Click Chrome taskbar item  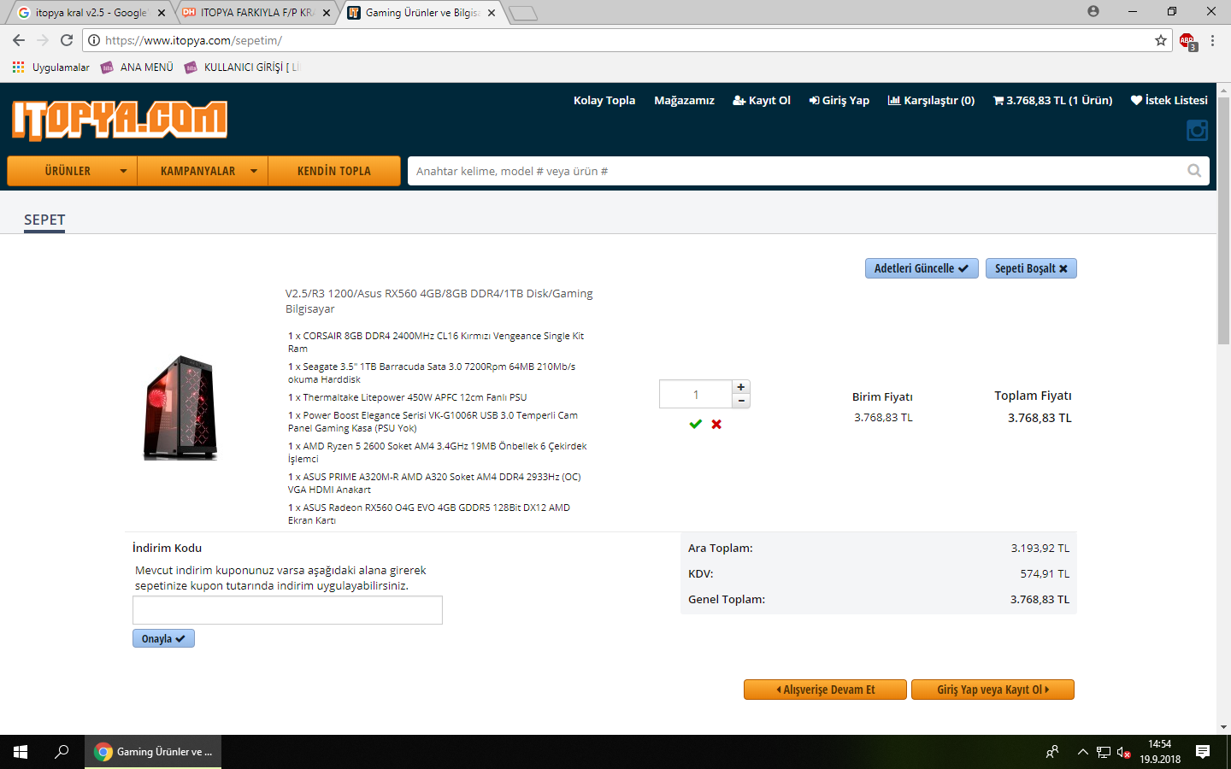point(153,752)
